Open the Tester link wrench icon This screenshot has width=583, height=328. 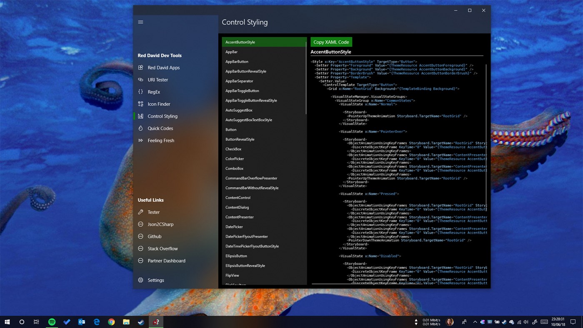click(140, 212)
